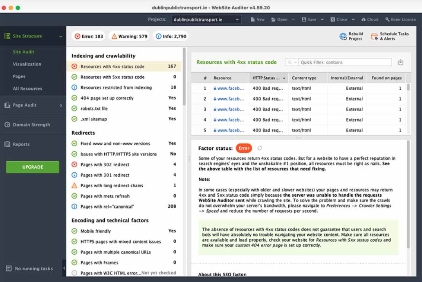Viewport: 422px width, 282px height.
Task: Click the export download icon beside Quick Filter
Action: point(400,62)
